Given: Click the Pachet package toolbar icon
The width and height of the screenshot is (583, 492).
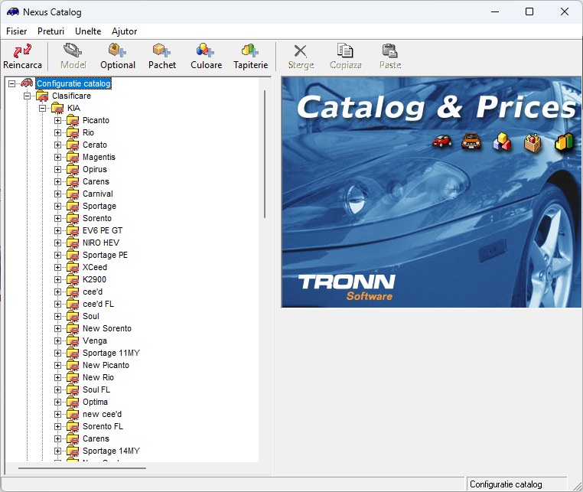Looking at the screenshot, I should [x=161, y=51].
